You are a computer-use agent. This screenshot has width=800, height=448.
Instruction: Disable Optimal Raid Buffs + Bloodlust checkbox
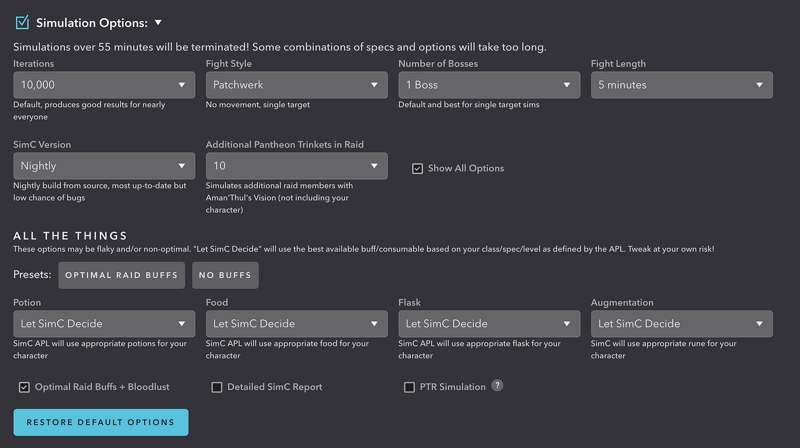(x=24, y=387)
